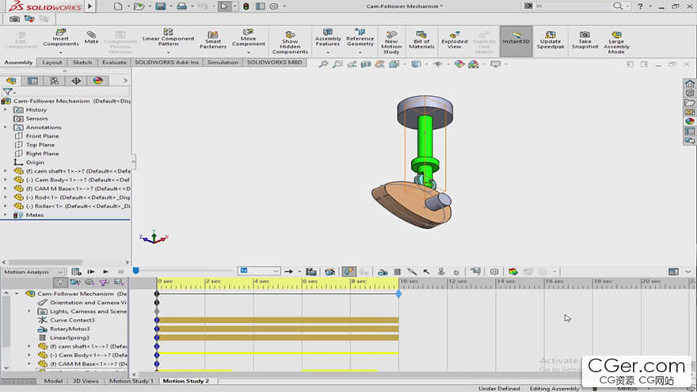Open SOLIDWORKS Add-Ins tab
The image size is (697, 392).
coord(166,63)
